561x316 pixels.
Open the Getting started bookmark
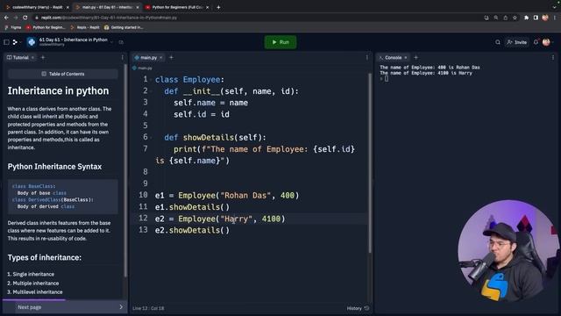click(124, 27)
